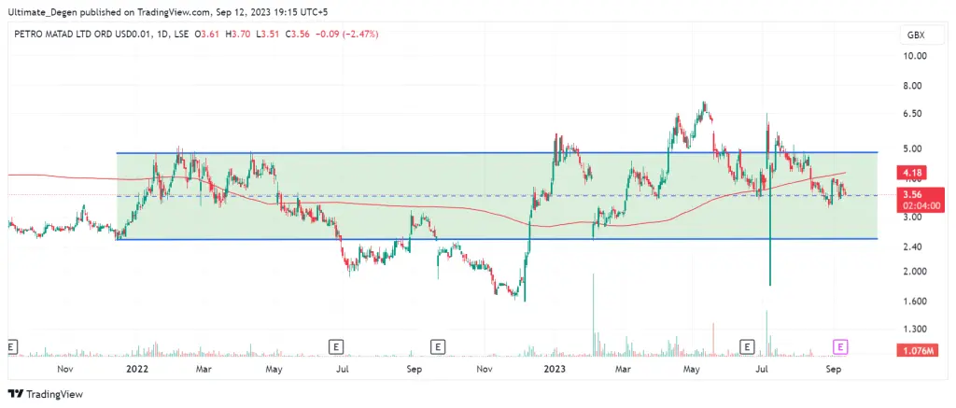Click the pink earnings E marker
The width and height of the screenshot is (956, 408).
pos(840,347)
